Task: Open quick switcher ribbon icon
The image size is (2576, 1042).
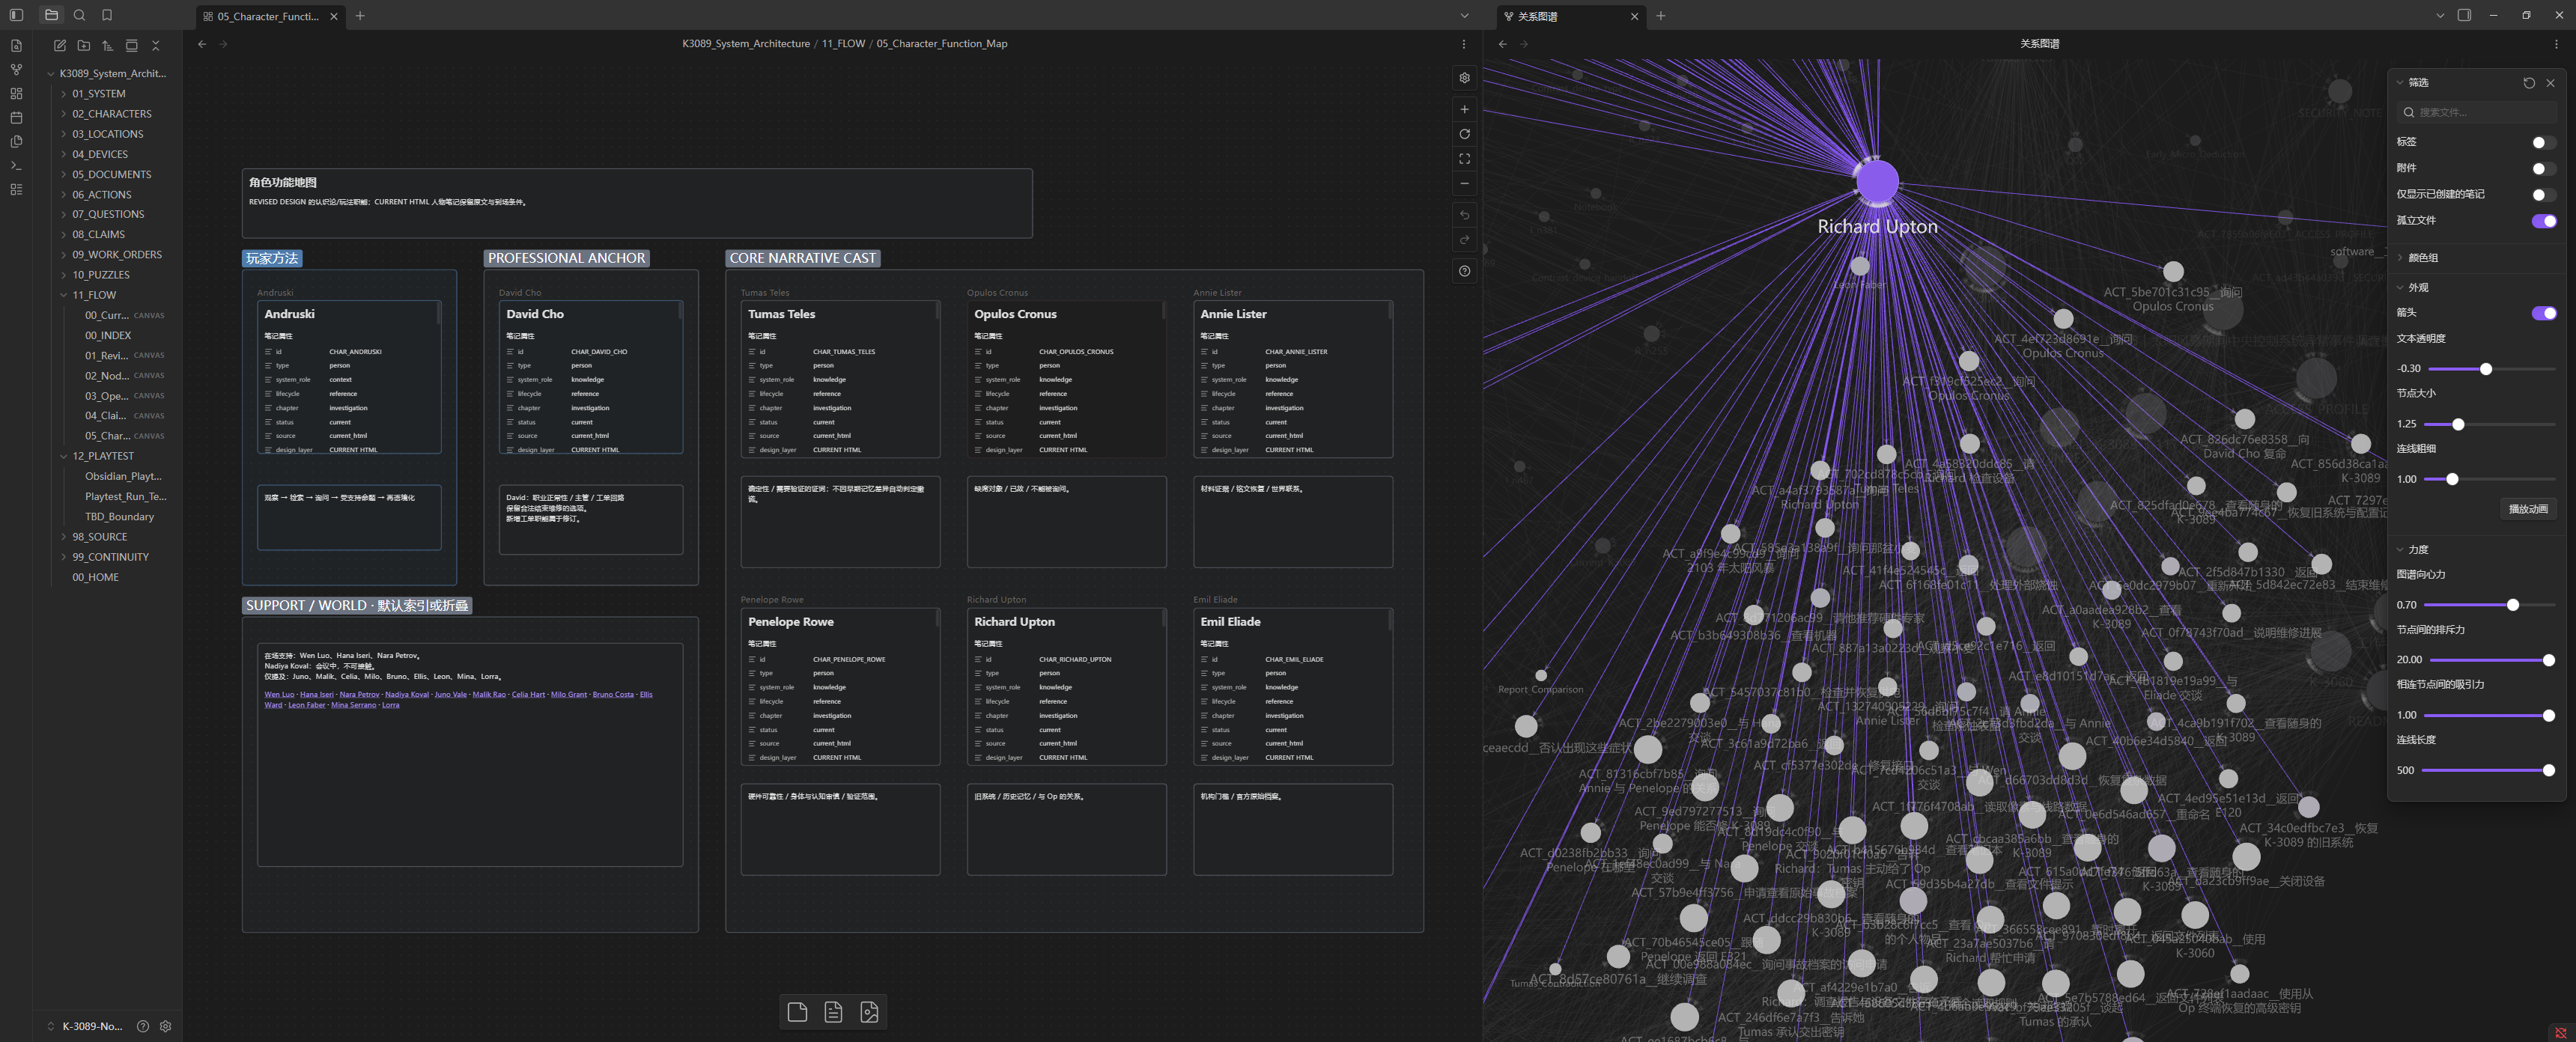Action: pyautogui.click(x=16, y=45)
